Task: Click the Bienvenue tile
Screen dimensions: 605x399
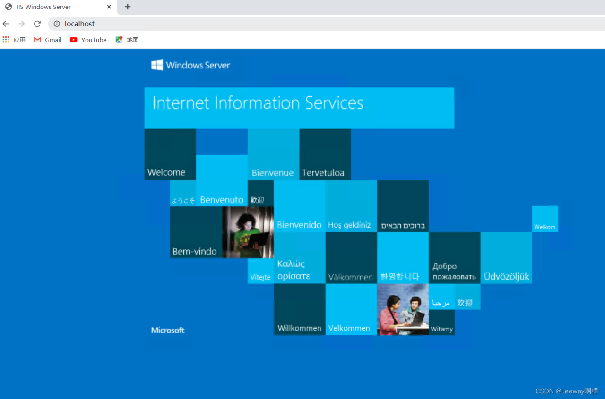Action: (x=273, y=155)
